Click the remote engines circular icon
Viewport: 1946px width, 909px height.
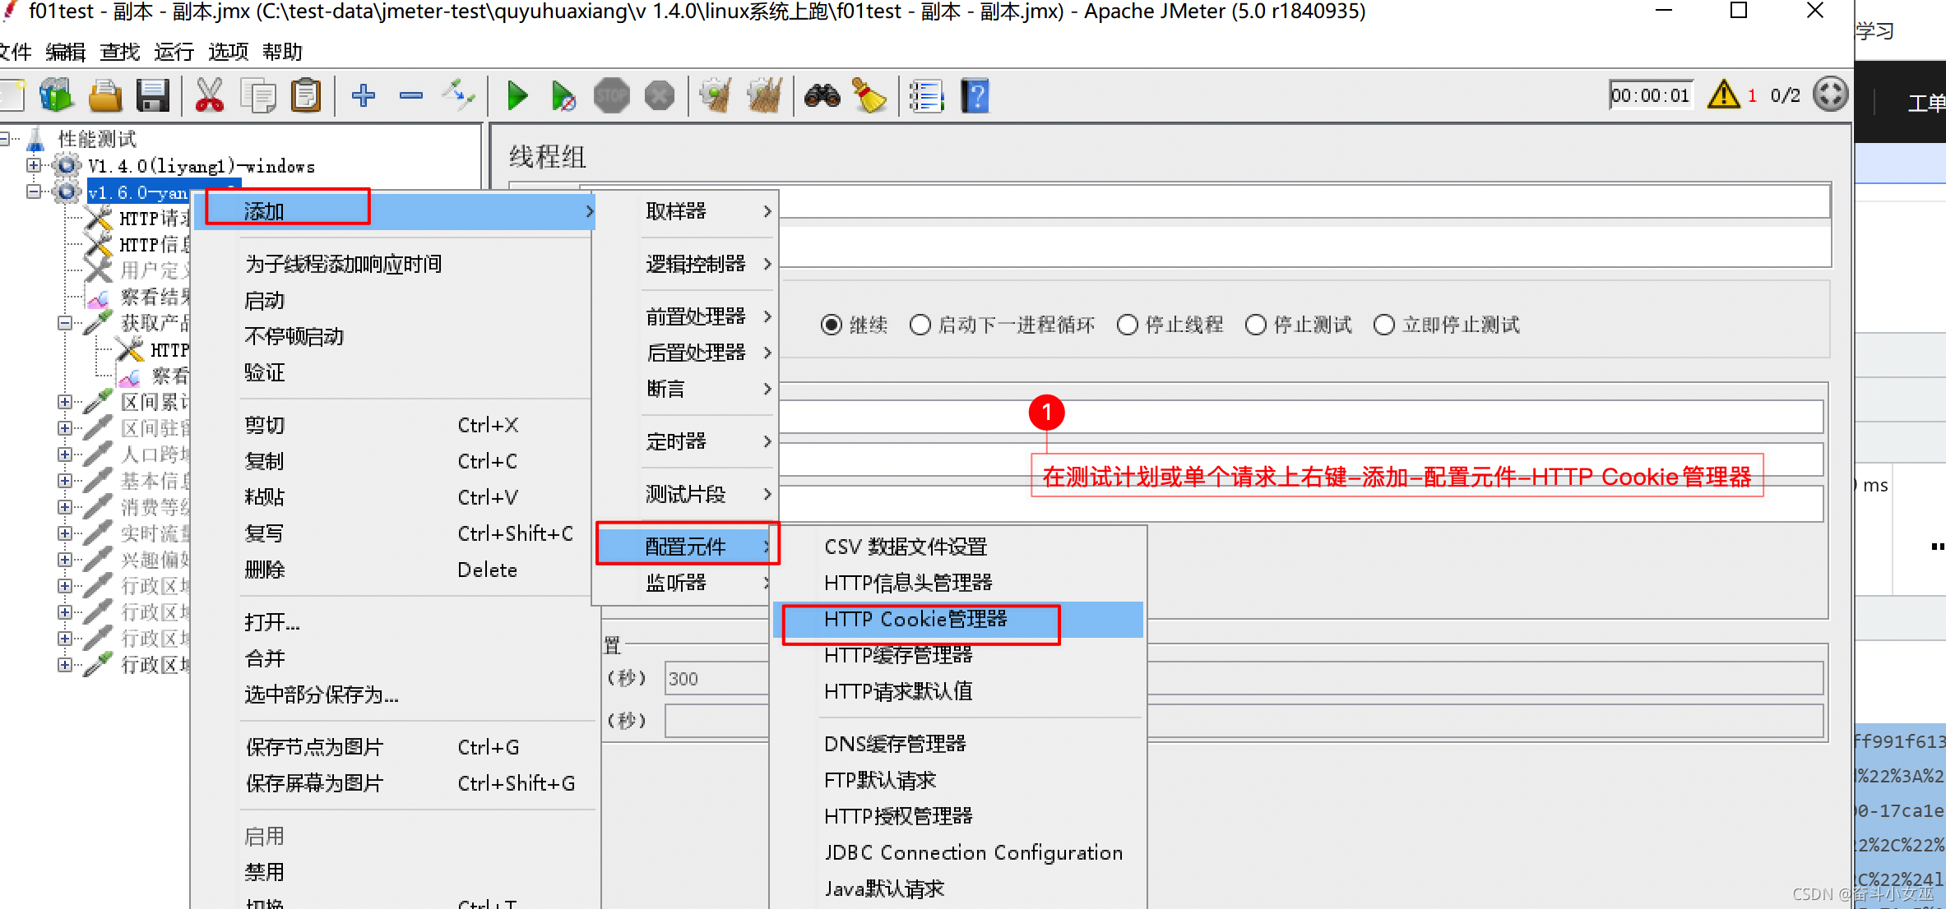[x=1831, y=95]
